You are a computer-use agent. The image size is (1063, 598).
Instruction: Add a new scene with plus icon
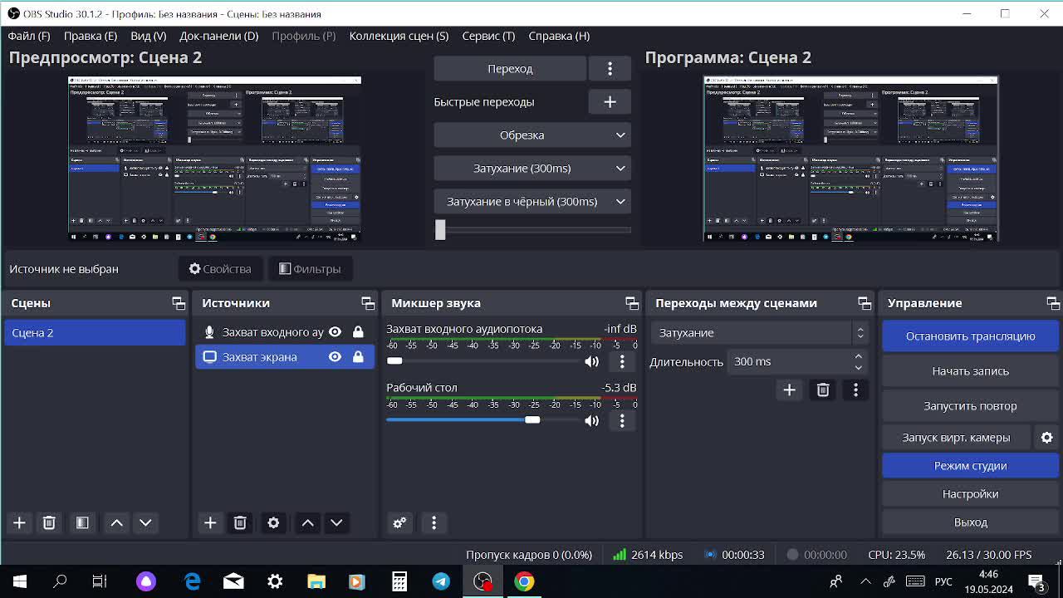click(x=19, y=522)
